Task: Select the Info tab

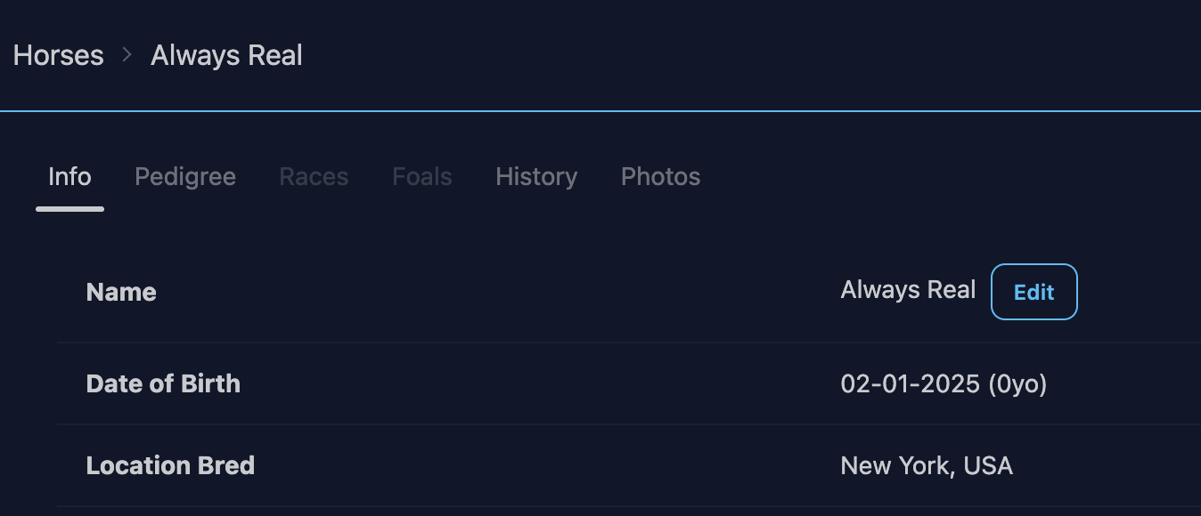Action: pyautogui.click(x=69, y=177)
